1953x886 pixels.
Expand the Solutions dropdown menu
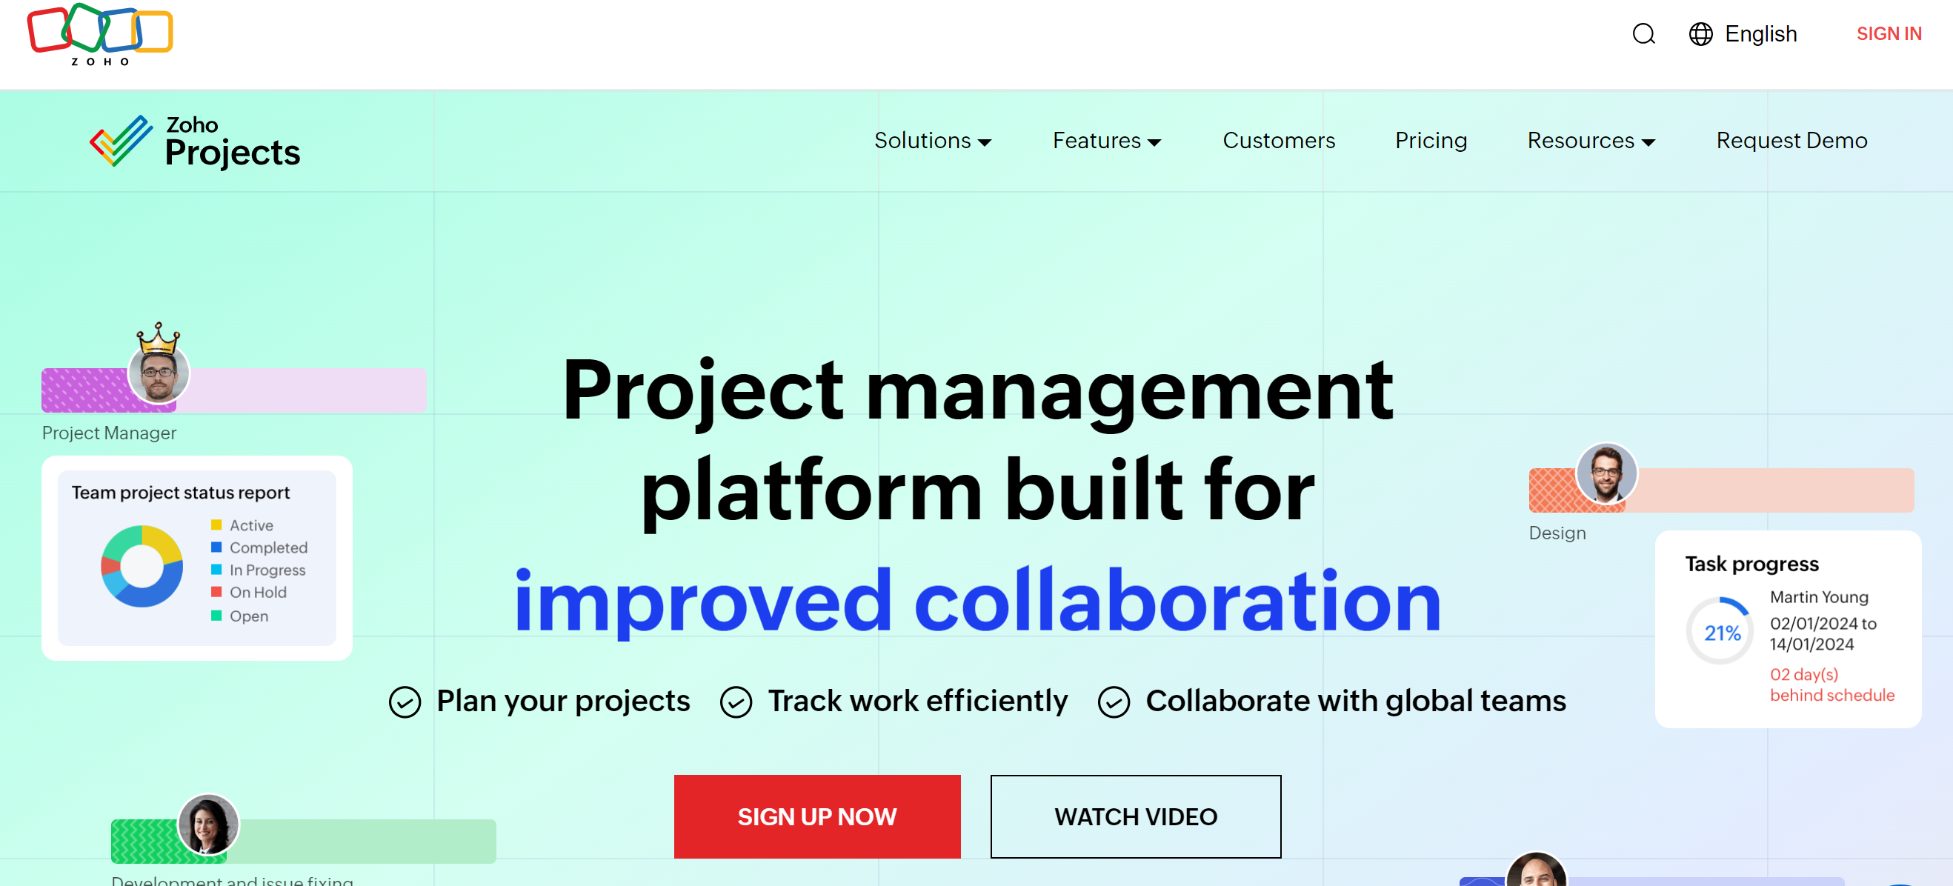click(933, 141)
